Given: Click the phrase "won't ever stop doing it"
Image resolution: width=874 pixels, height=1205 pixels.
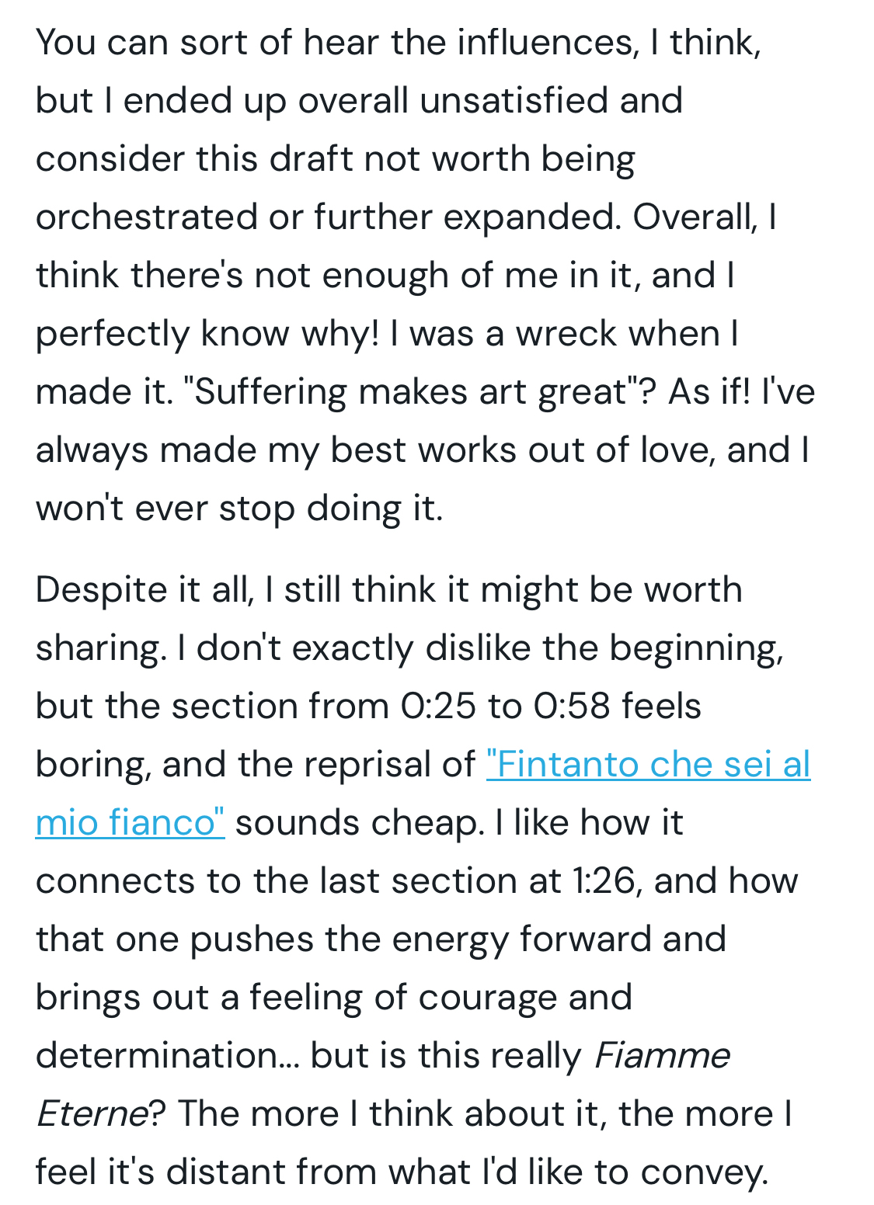Looking at the screenshot, I should click(238, 509).
